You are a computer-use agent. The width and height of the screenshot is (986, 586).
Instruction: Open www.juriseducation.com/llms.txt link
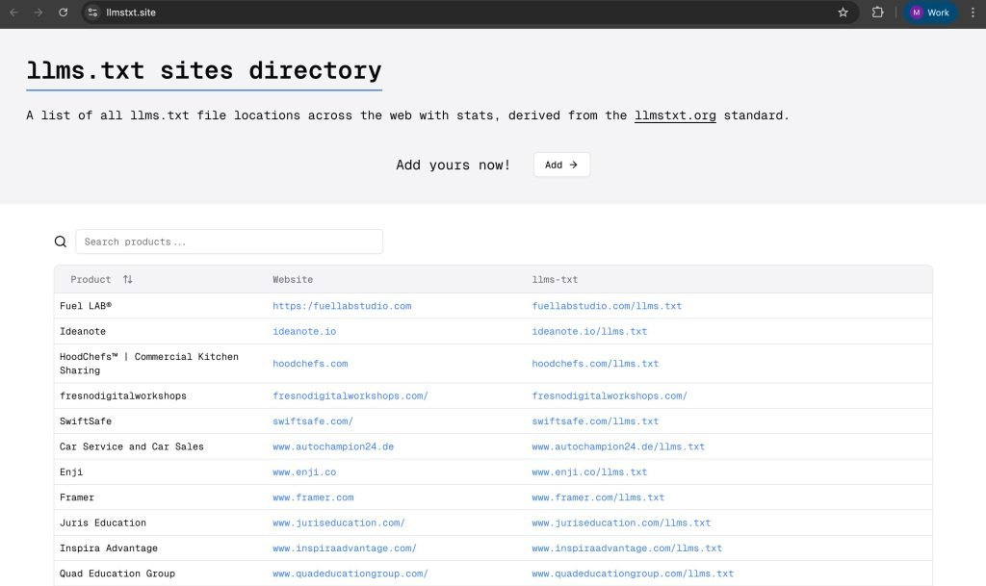621,522
